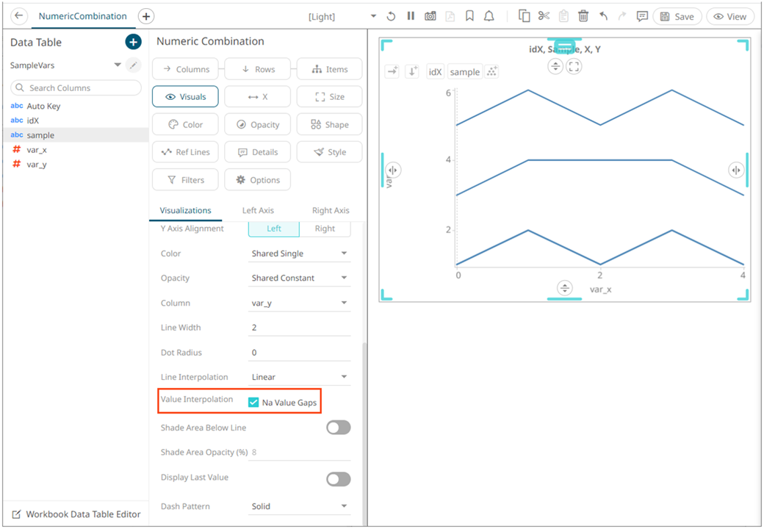Take a snapshot with the camera icon

(x=430, y=17)
